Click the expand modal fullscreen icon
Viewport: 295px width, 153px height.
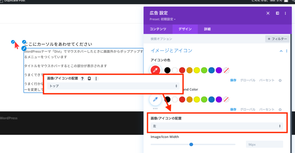coord(268,13)
